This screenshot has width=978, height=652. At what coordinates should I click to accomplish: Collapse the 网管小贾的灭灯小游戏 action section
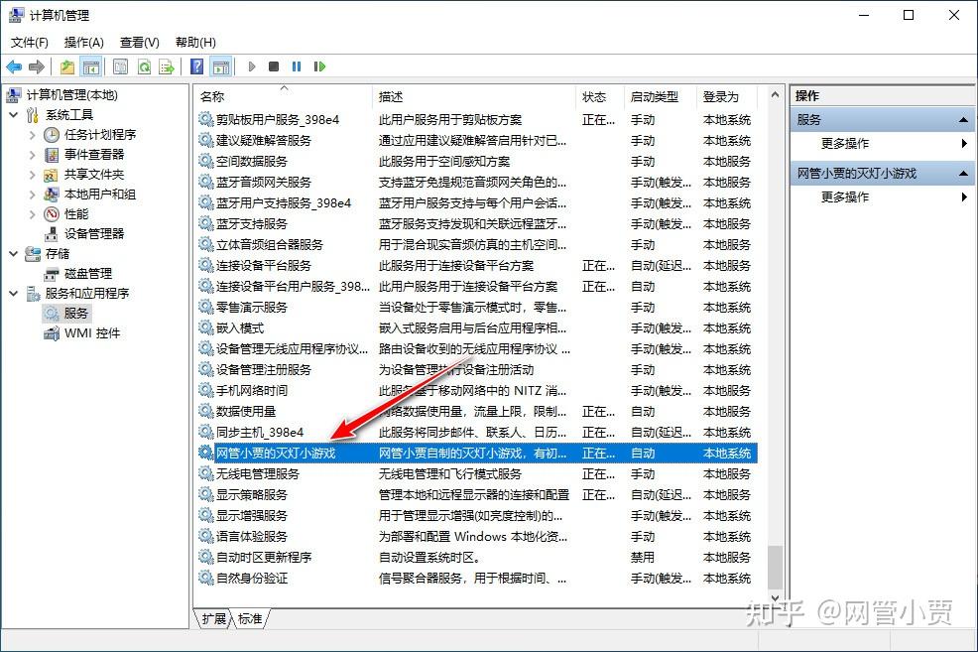963,172
